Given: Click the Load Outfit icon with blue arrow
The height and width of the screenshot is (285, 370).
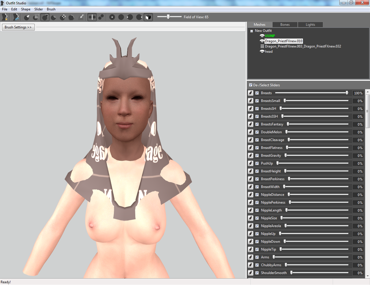Looking at the screenshot, I should (16, 17).
